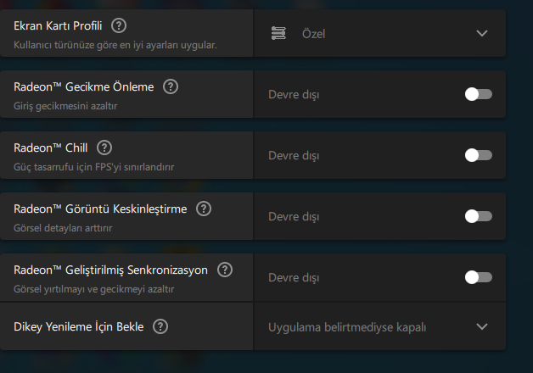Click 'Devre dışı' status for Gecikme Önleme
The image size is (533, 373).
[x=294, y=94]
